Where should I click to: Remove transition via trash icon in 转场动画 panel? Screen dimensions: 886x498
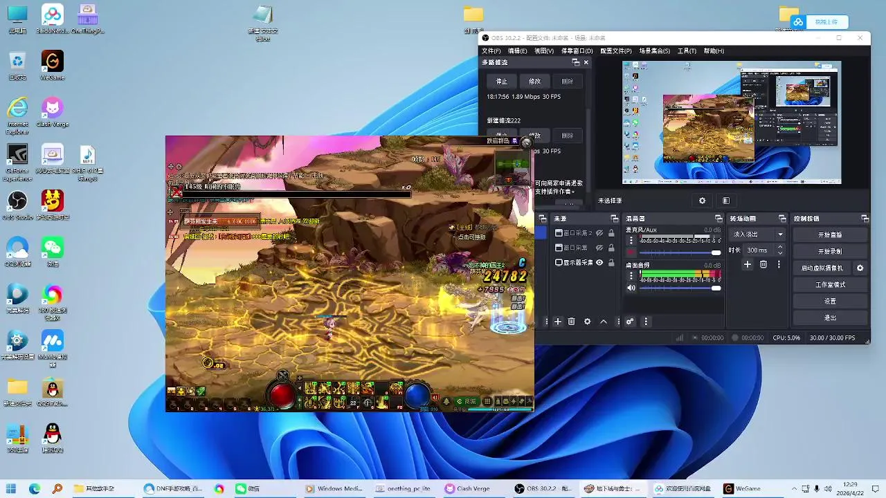pyautogui.click(x=763, y=264)
